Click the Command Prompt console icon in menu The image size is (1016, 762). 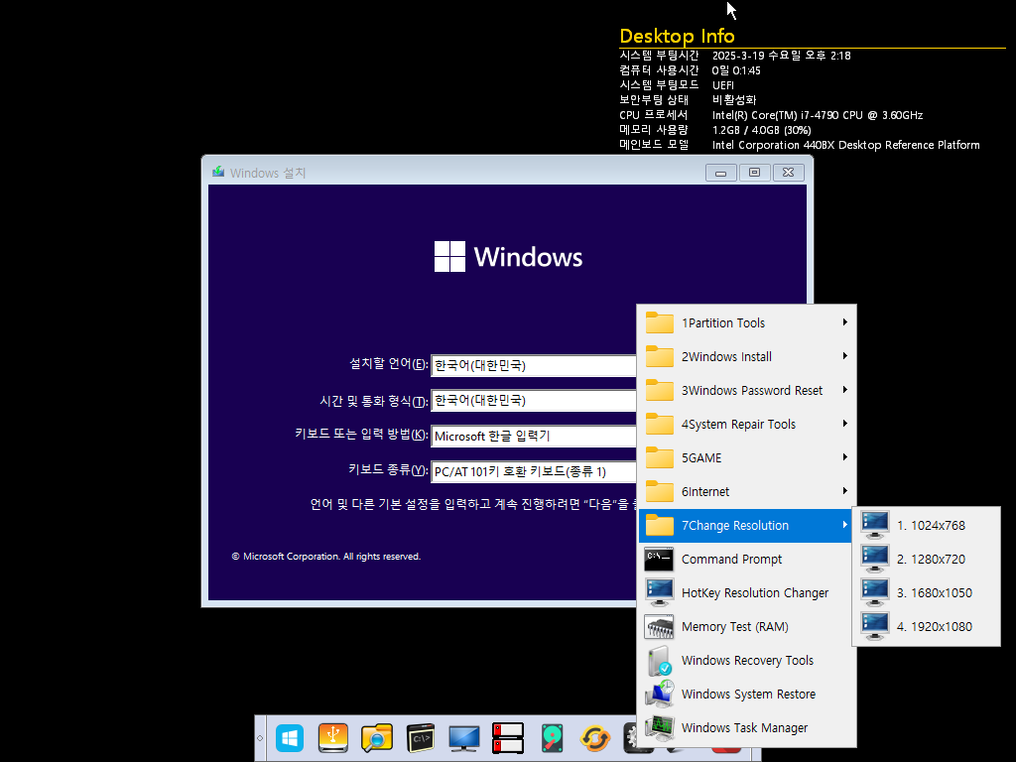[x=659, y=559]
